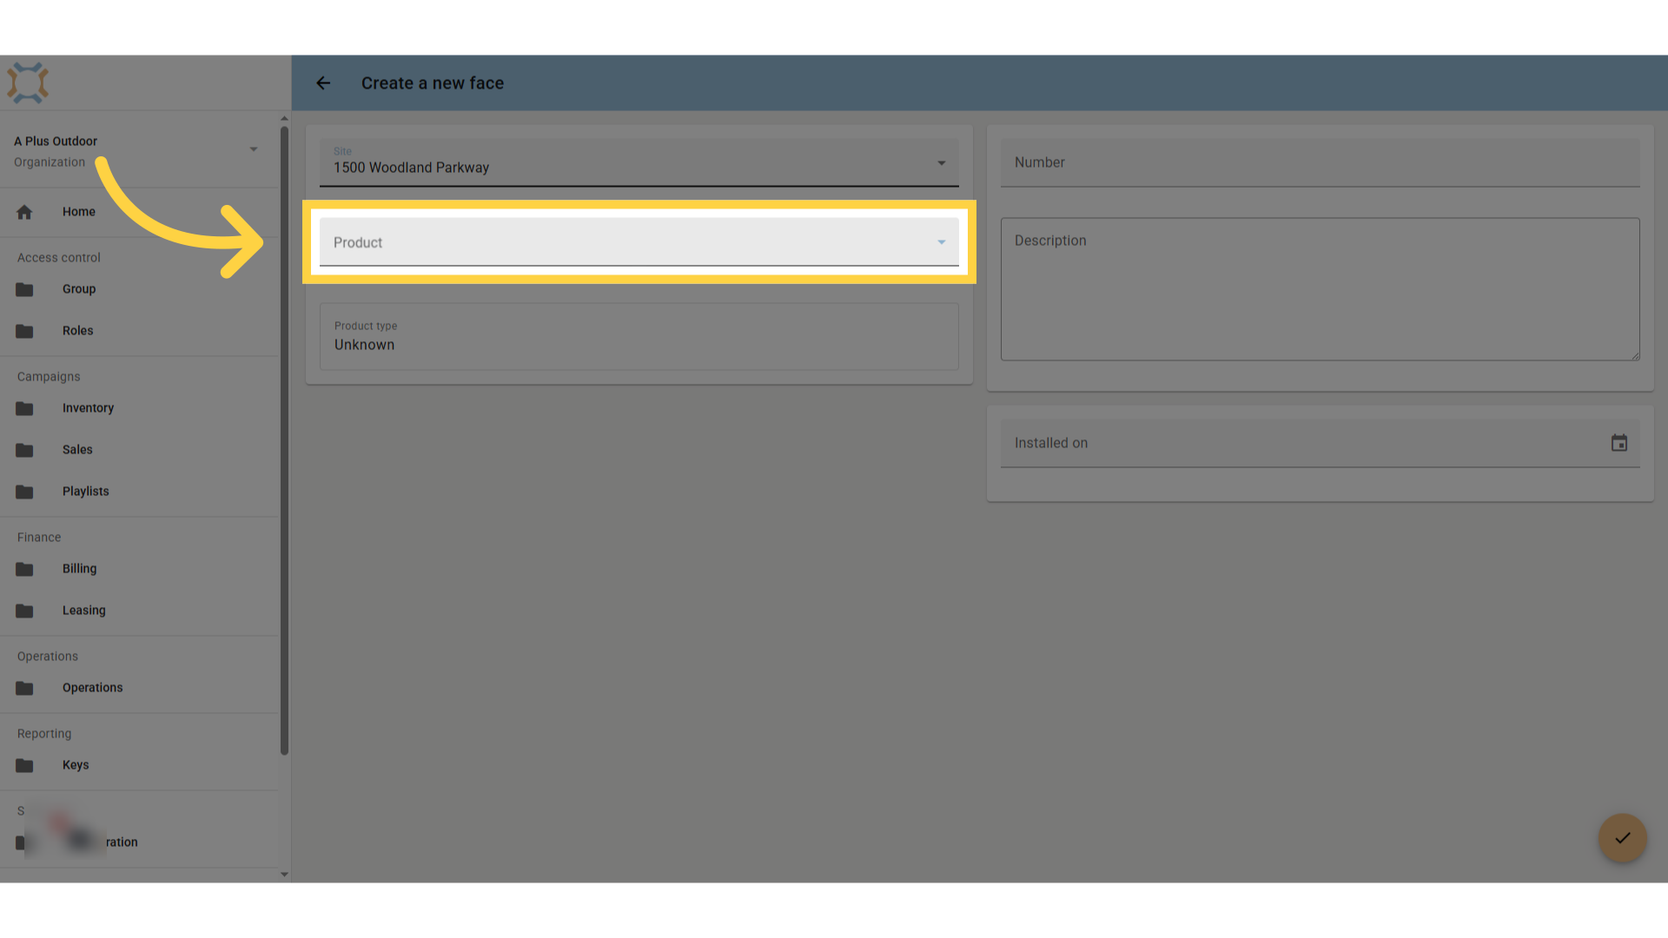Click the 'Campaigns' section label
This screenshot has height=938, width=1668.
[49, 377]
